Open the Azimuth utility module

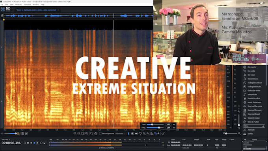(x=249, y=130)
